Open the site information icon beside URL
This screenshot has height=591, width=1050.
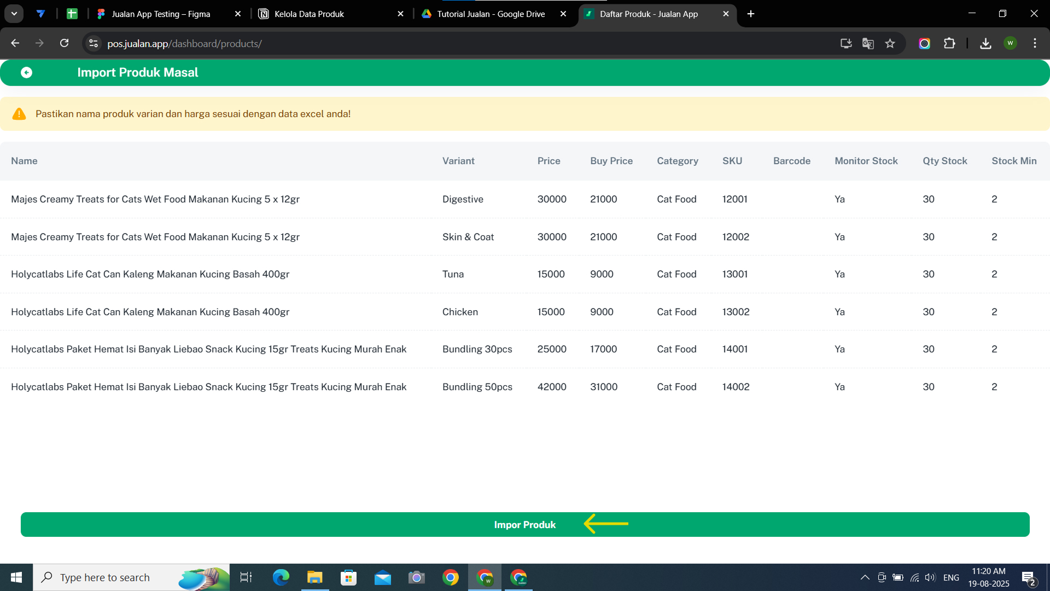coord(94,43)
